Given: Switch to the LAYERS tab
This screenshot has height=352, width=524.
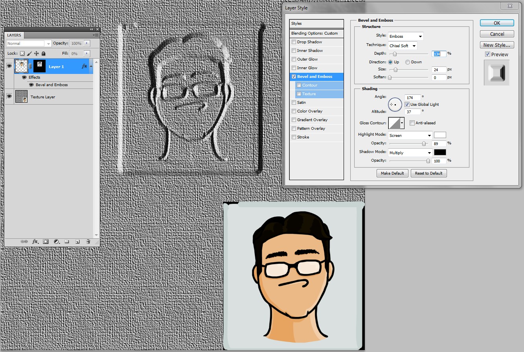Looking at the screenshot, I should [x=14, y=35].
